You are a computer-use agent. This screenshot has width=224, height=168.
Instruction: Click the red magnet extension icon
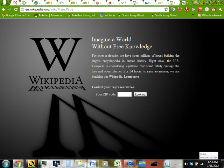click(180, 9)
